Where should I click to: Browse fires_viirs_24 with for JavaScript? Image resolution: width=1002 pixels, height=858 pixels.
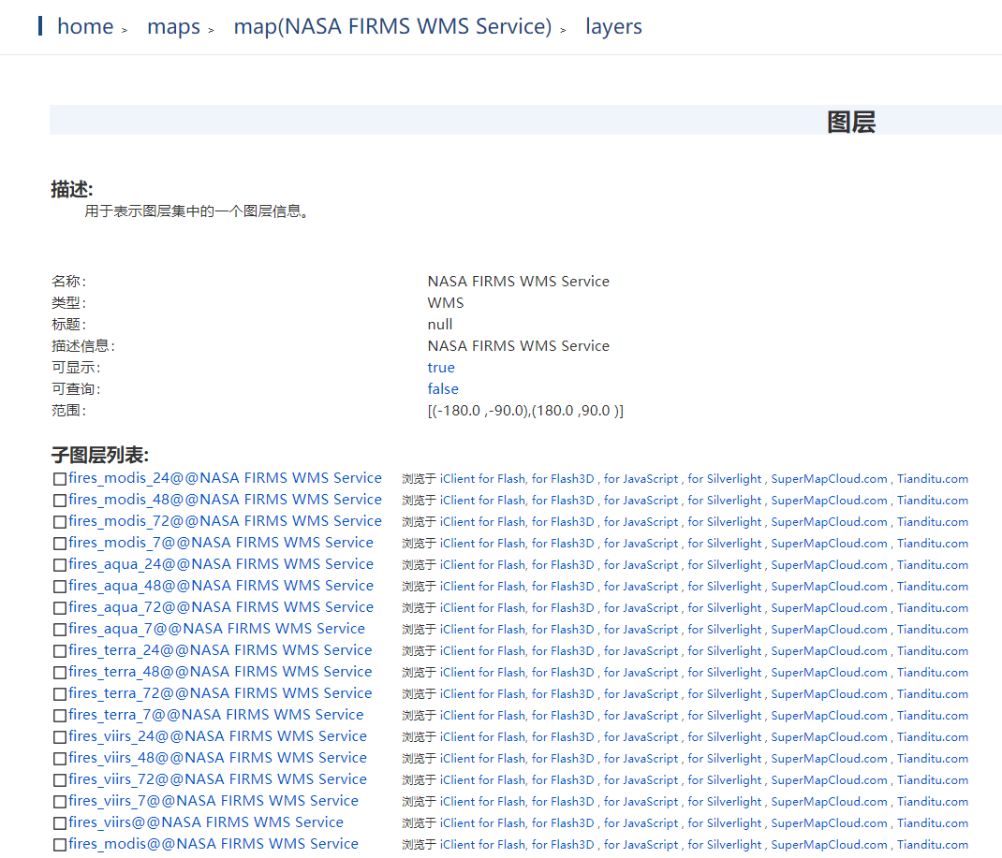pos(641,737)
